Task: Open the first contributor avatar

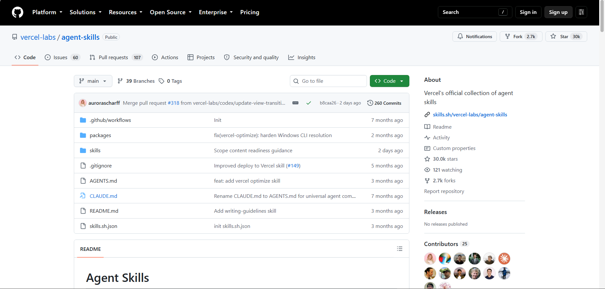Action: pos(430,259)
